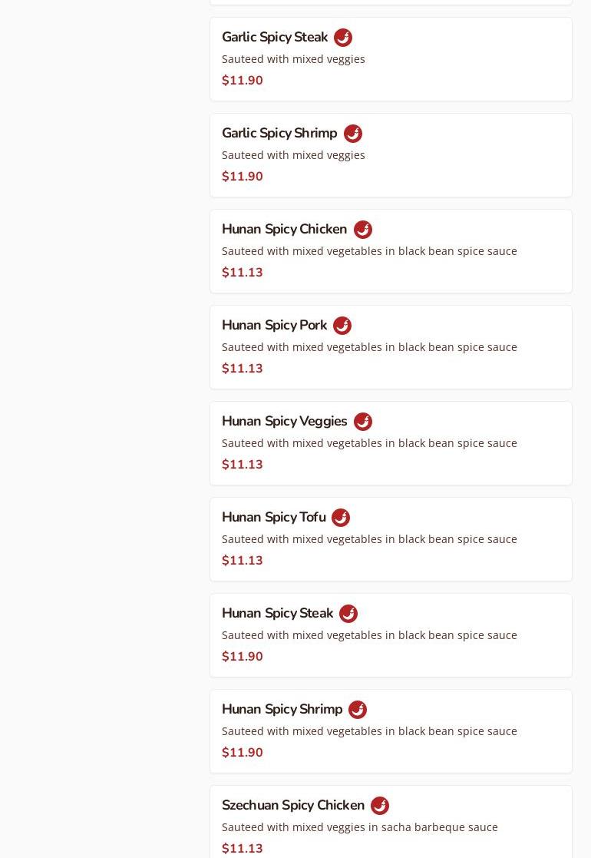
Task: Click the spicy icon beside Hunan Spicy Veggies
Action: click(363, 422)
